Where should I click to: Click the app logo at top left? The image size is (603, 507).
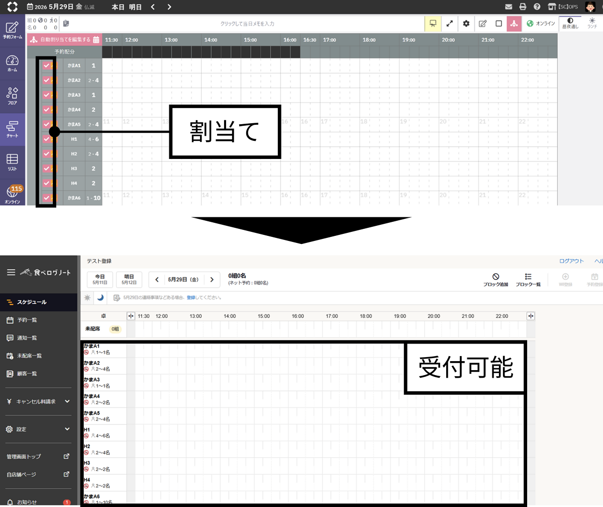click(x=13, y=7)
